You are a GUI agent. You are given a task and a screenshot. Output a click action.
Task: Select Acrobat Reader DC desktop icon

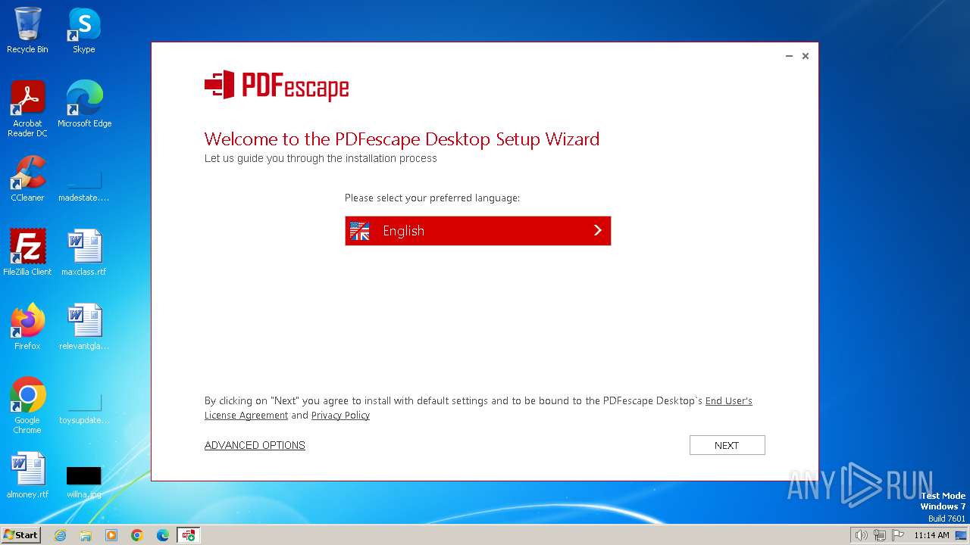(27, 109)
